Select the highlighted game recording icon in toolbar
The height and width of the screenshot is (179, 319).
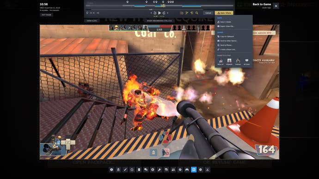pos(194,169)
